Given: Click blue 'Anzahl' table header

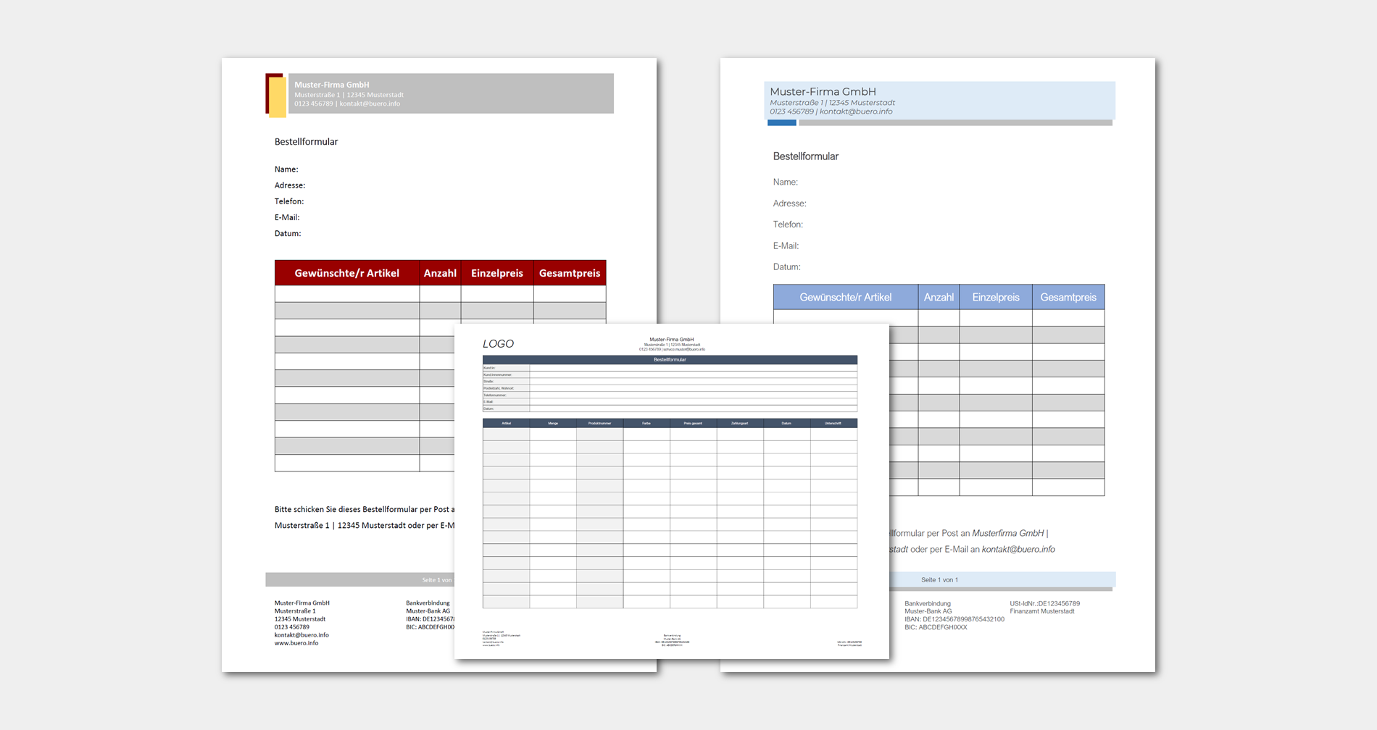Looking at the screenshot, I should (x=939, y=297).
